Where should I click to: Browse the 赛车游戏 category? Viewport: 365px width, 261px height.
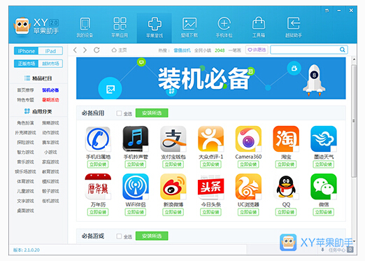pyautogui.click(x=50, y=142)
